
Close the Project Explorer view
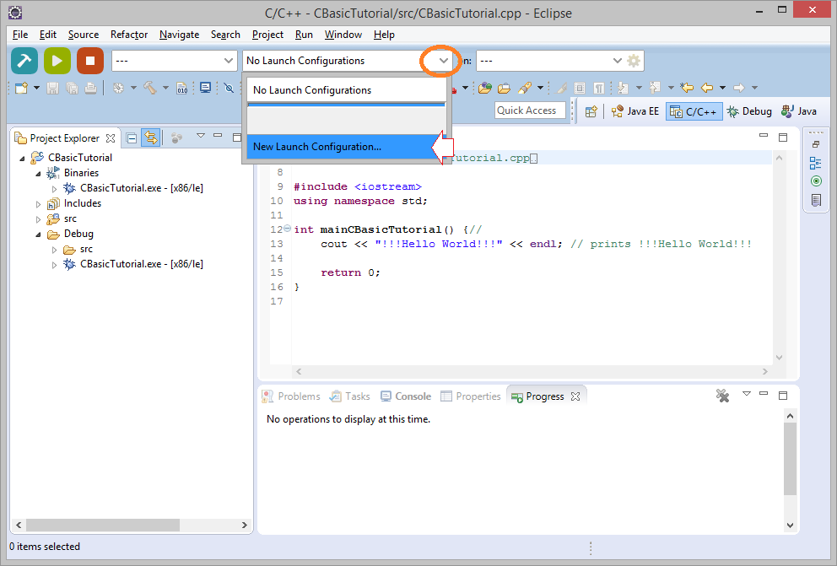click(x=111, y=138)
